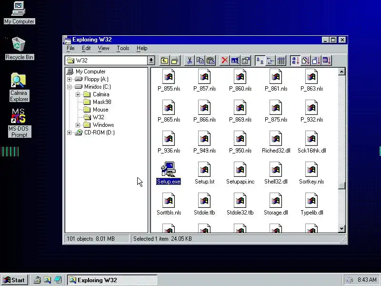The width and height of the screenshot is (381, 286).
Task: Switch to large icons view
Action: 260,61
